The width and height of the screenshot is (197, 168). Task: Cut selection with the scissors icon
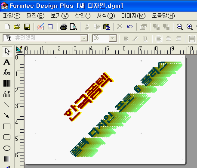87,27
